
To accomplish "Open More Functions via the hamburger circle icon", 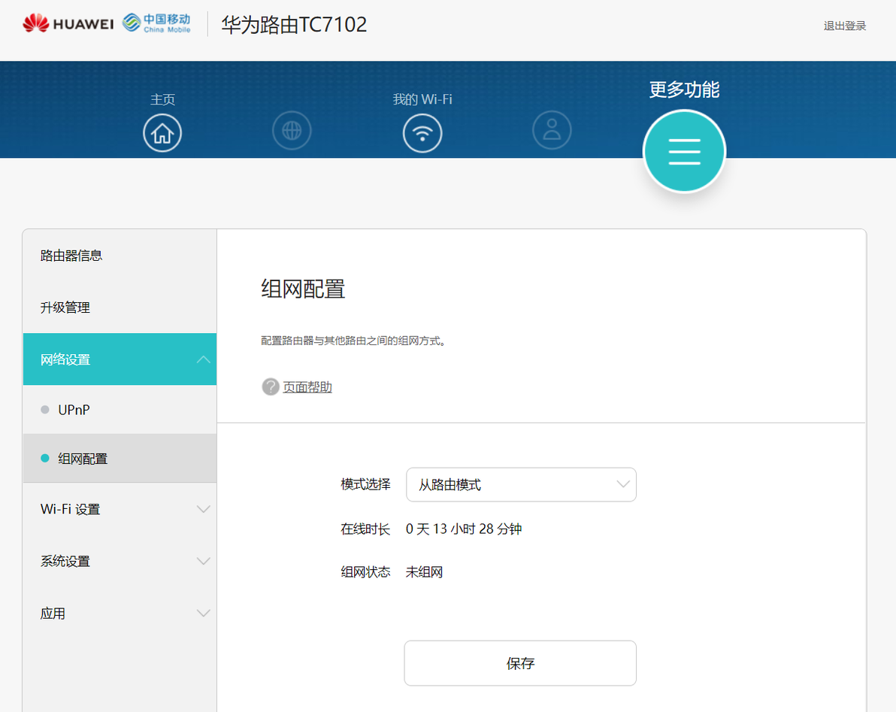I will [x=684, y=151].
